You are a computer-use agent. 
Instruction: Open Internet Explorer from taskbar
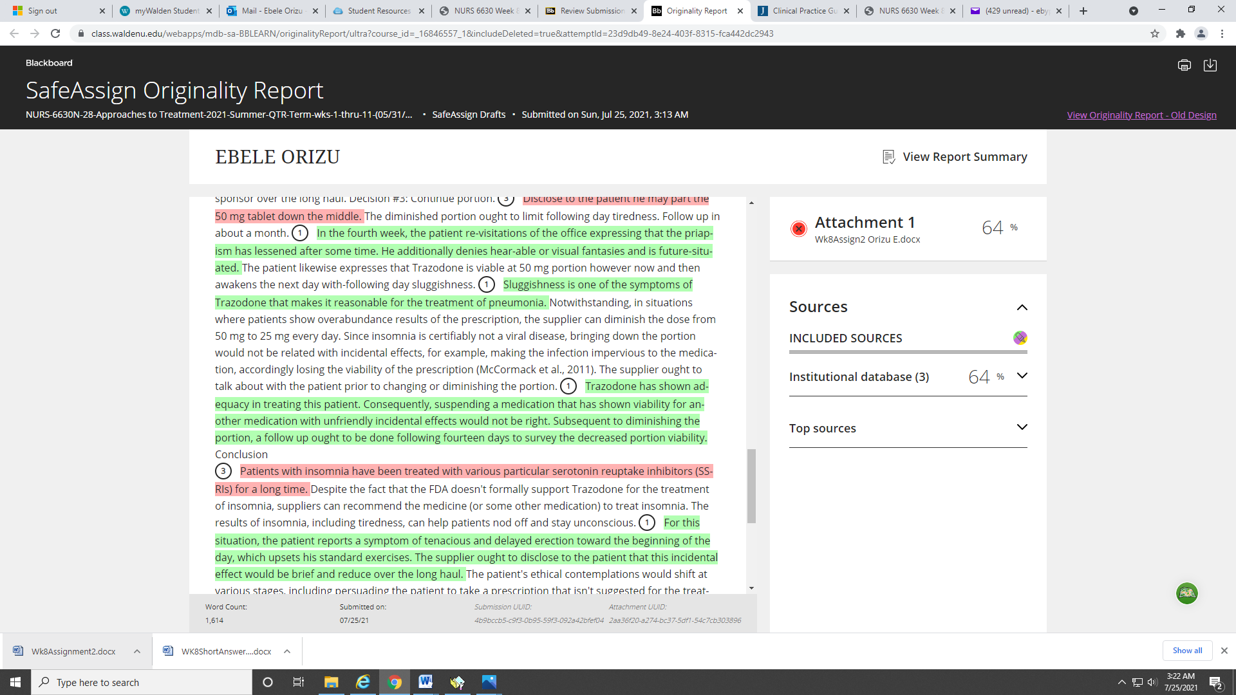[x=363, y=682]
